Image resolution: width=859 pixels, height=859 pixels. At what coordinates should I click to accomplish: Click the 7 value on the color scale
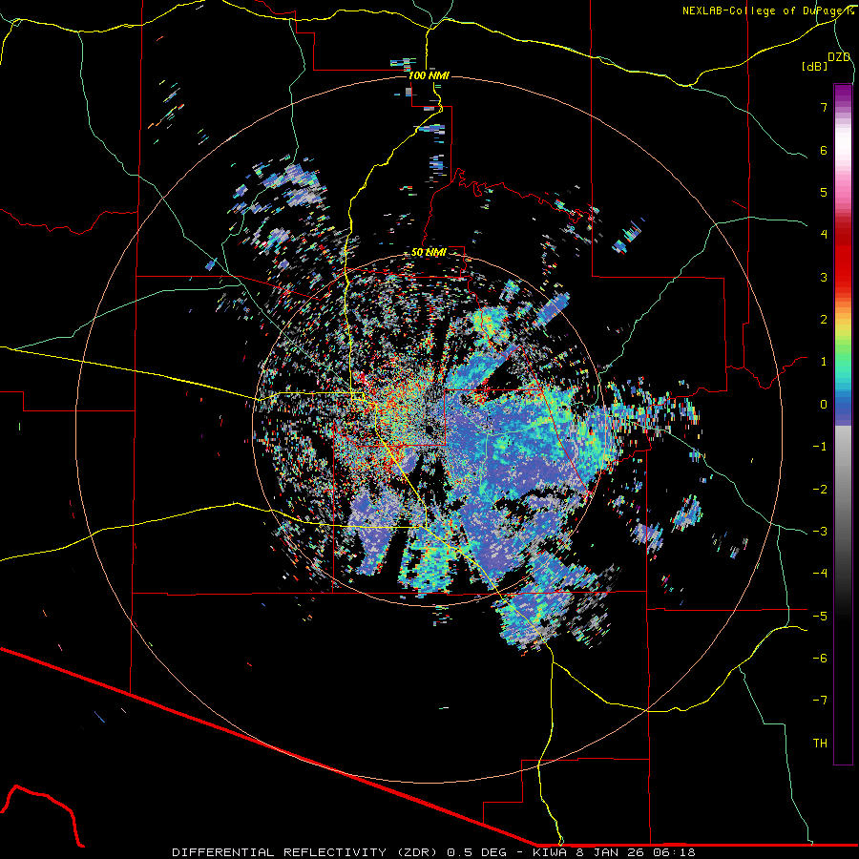pyautogui.click(x=824, y=107)
